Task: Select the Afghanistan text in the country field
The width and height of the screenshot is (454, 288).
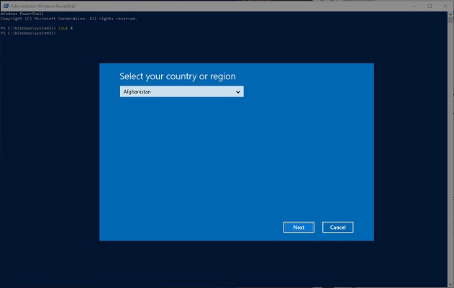Action: pyautogui.click(x=137, y=92)
